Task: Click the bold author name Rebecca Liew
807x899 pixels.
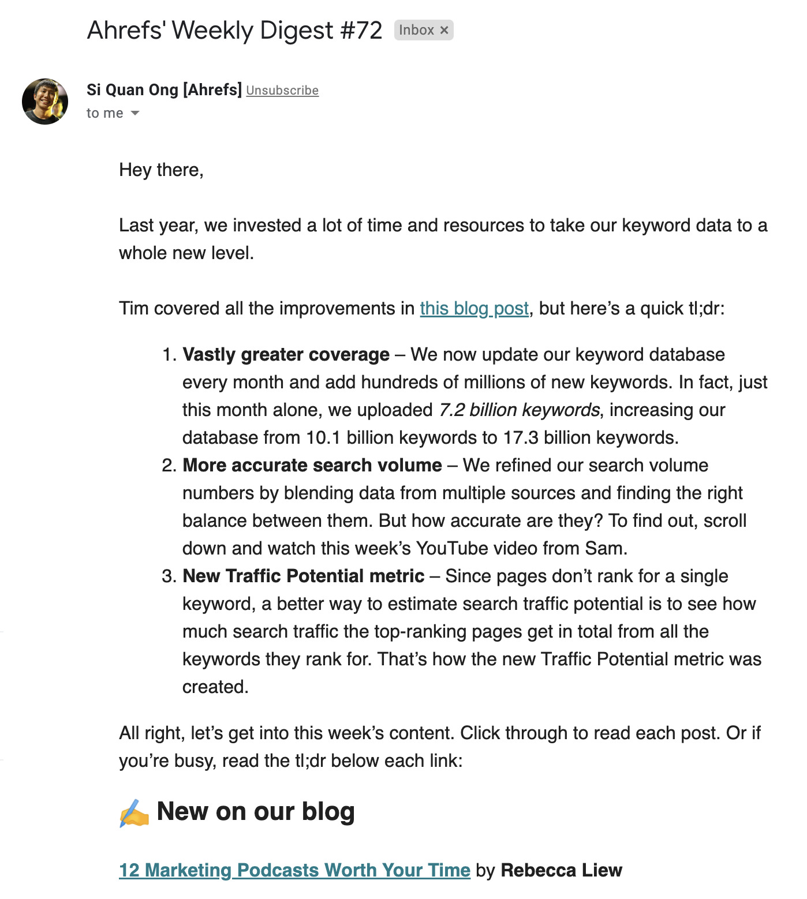Action: click(x=561, y=870)
